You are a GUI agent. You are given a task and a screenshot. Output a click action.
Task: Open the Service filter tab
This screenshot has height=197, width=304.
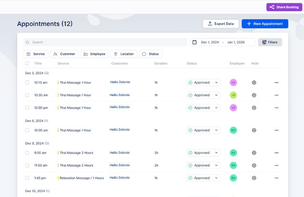[x=36, y=54]
